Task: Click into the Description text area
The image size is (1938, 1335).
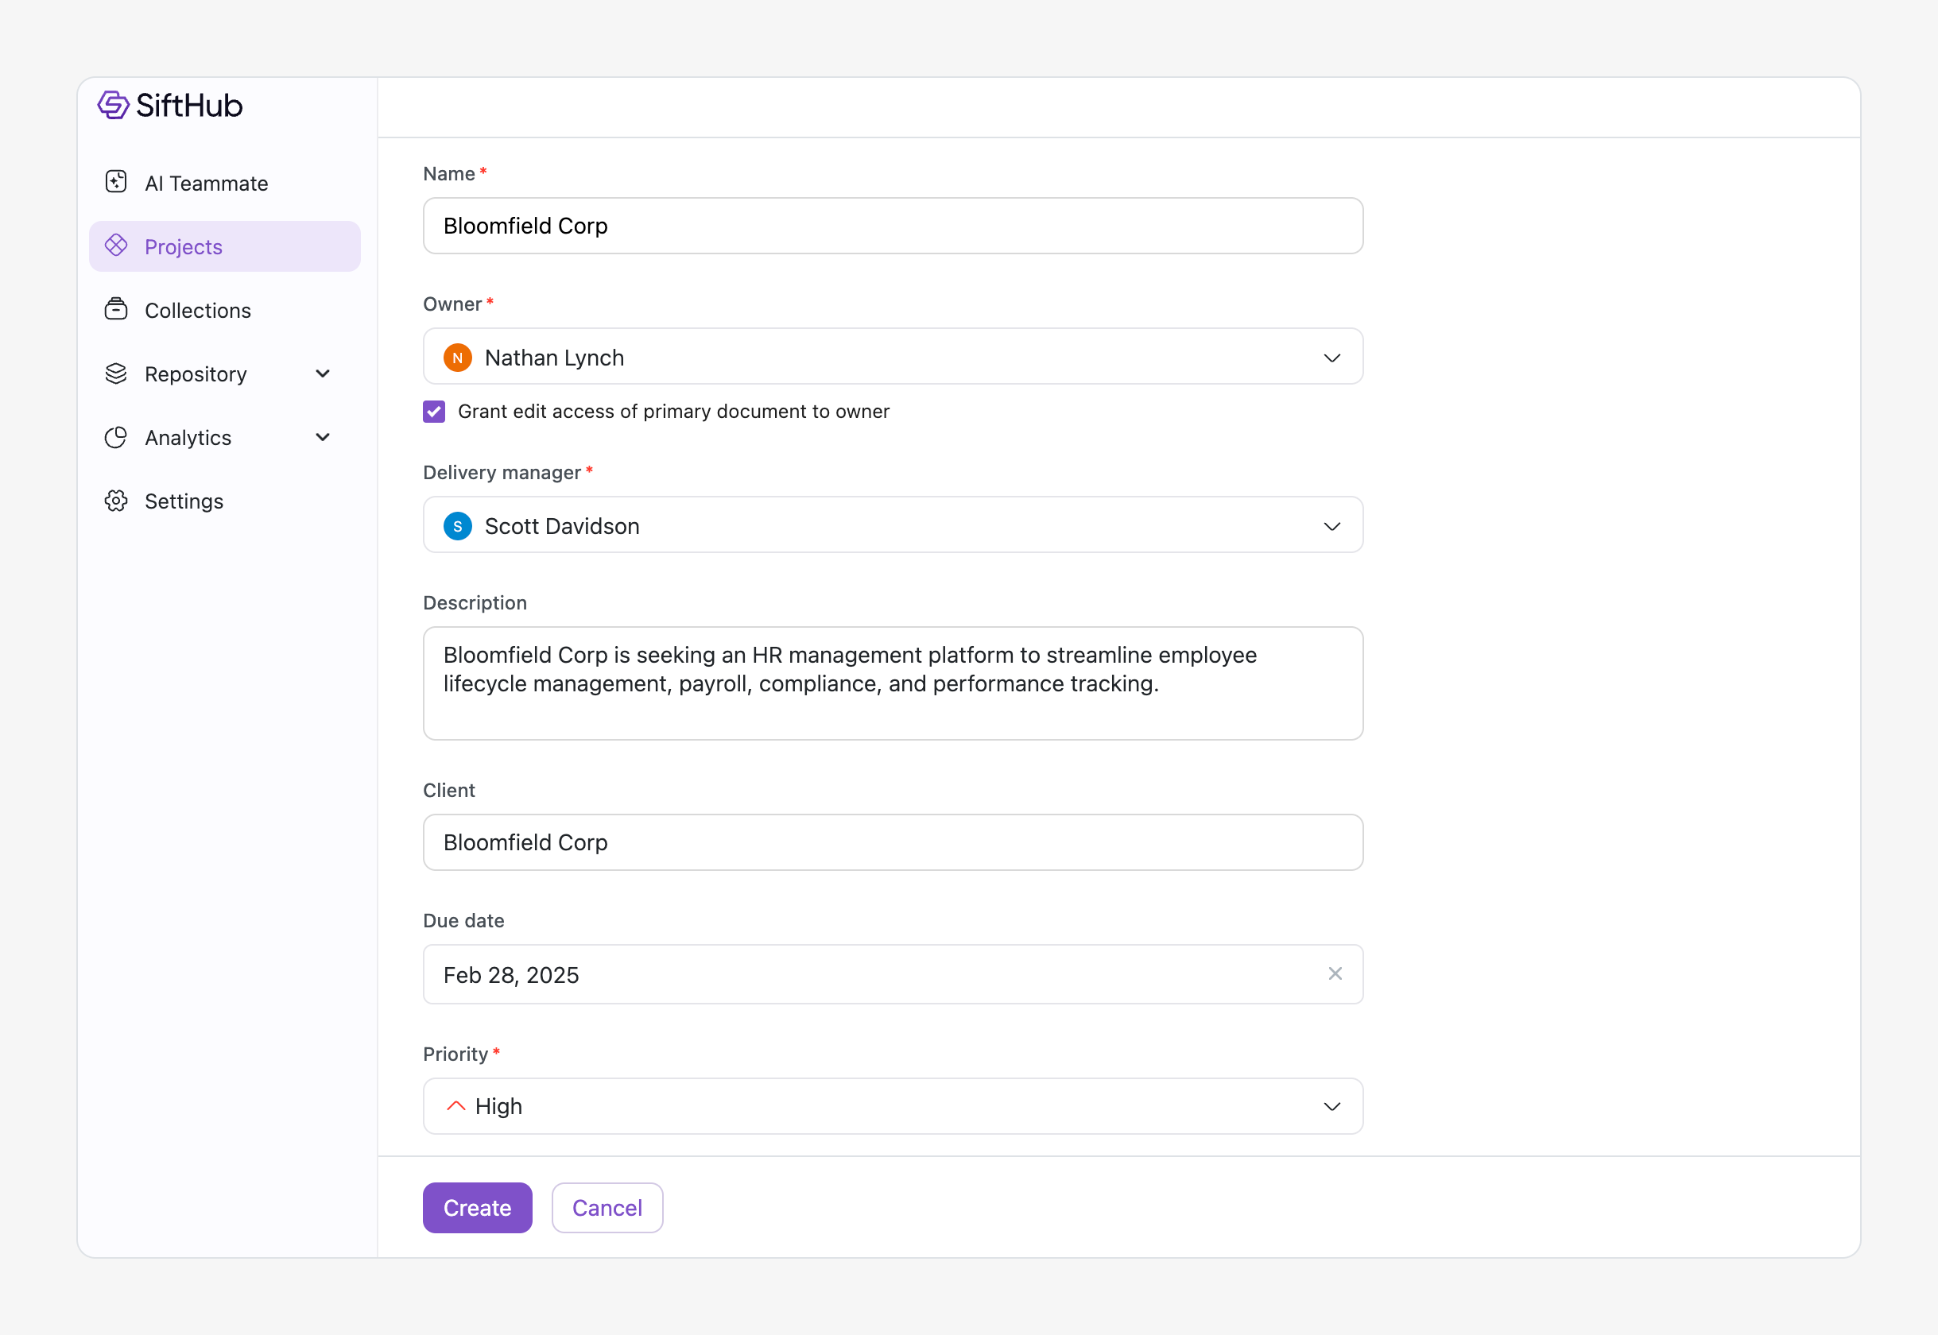Action: point(892,683)
